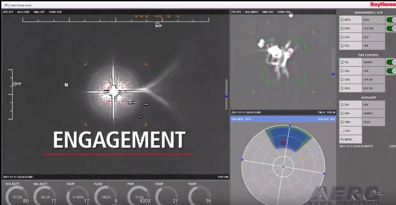396x205 pixels.
Task: Click the SPC status check icon
Action: point(342,105)
